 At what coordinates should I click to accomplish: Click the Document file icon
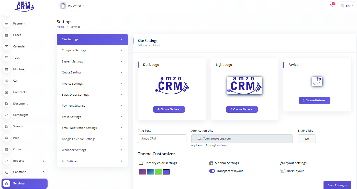(x=7, y=104)
